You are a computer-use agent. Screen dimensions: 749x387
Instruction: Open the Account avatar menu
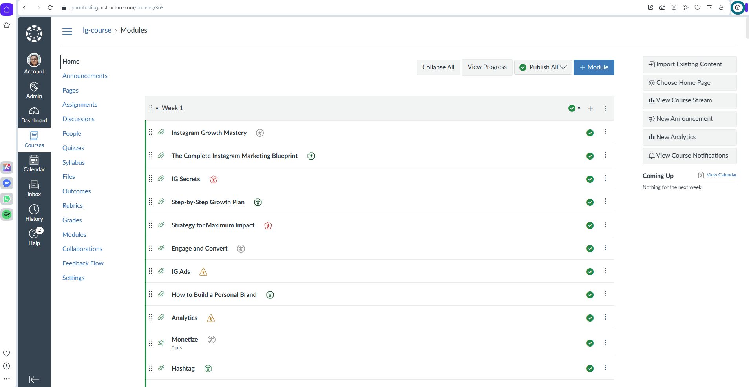pos(34,64)
